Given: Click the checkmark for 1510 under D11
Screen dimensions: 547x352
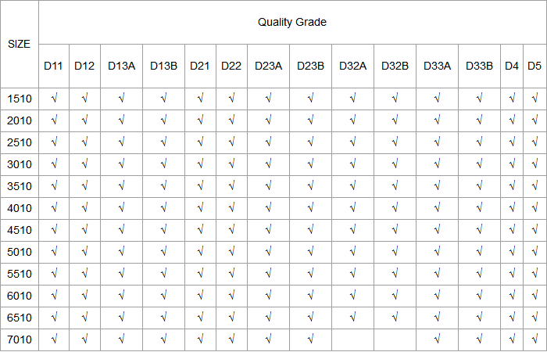Looking at the screenshot, I should (x=54, y=99).
